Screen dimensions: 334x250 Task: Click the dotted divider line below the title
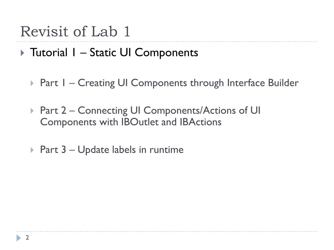pos(167,42)
